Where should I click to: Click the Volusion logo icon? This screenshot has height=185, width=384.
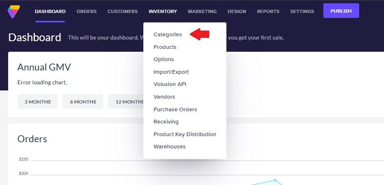pyautogui.click(x=14, y=11)
